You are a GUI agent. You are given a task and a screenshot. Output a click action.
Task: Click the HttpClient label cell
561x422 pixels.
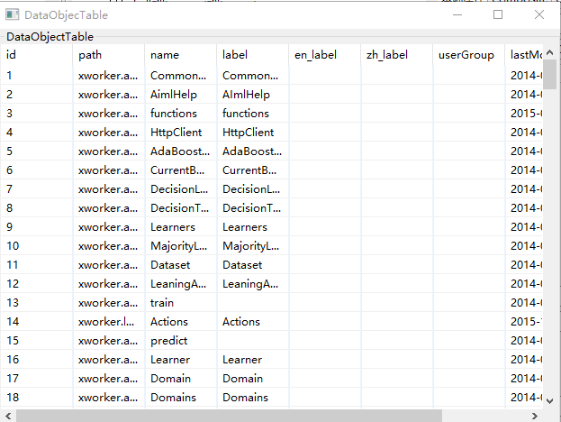click(x=253, y=133)
